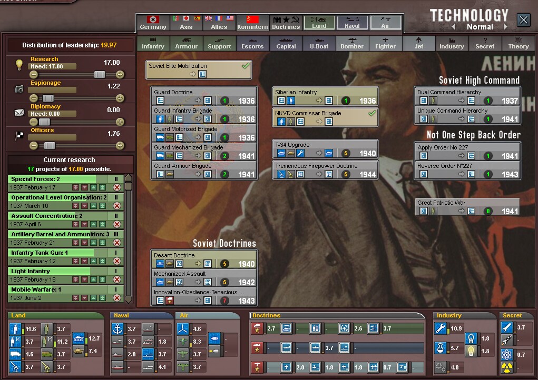538x380 pixels.
Task: Move Light Infantry down one in queue
Action: click(x=84, y=279)
